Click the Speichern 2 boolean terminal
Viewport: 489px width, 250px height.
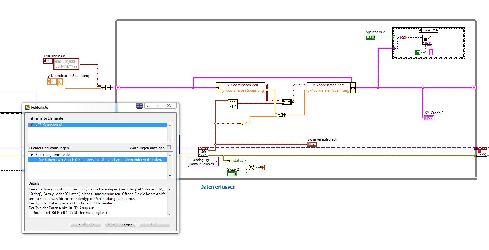pos(370,37)
